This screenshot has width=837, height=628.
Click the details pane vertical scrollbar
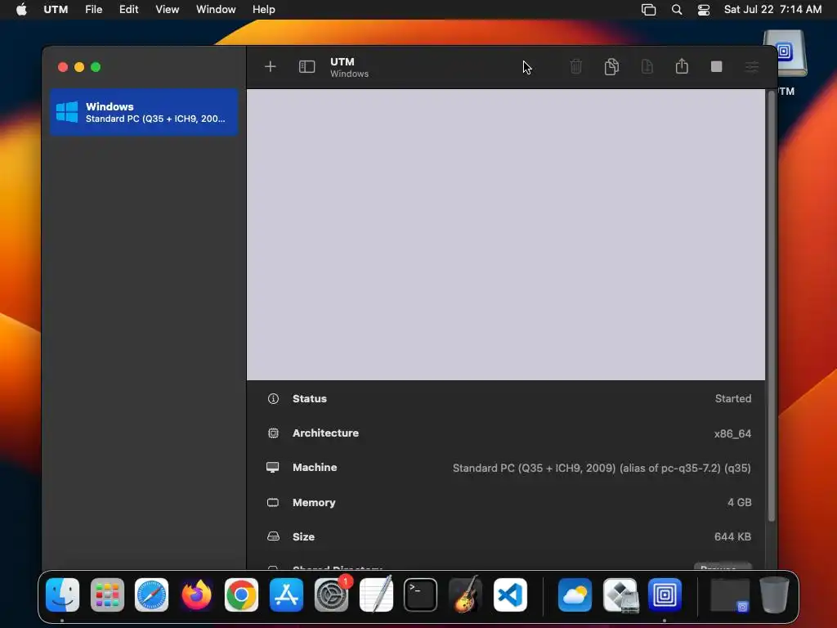pos(771,307)
